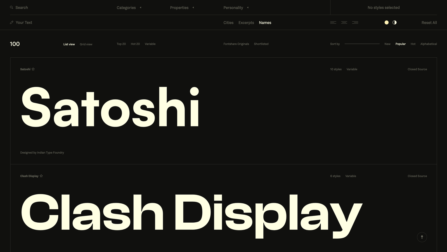Click Reset All
Screen dimensions: 447x252
(x=429, y=23)
